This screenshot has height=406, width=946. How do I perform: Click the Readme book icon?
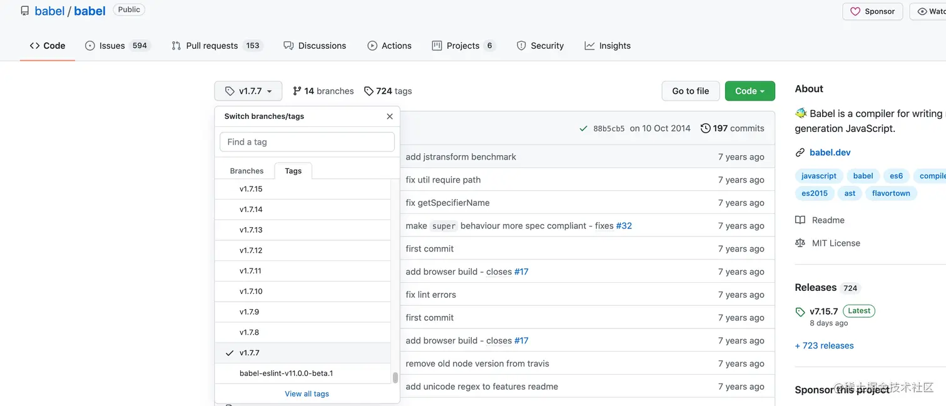(x=800, y=220)
